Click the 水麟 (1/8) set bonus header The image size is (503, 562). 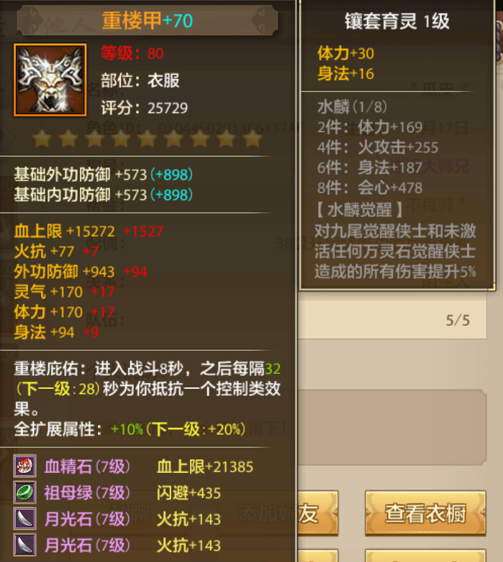coord(352,107)
